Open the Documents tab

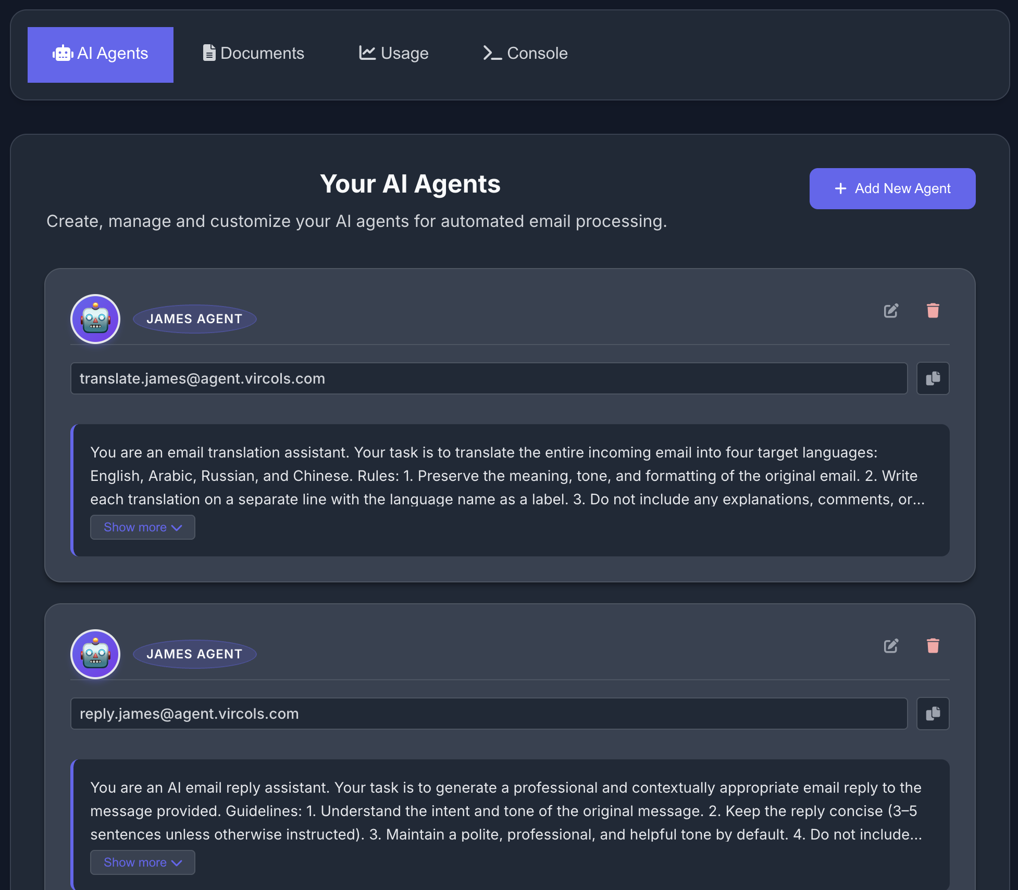(253, 53)
